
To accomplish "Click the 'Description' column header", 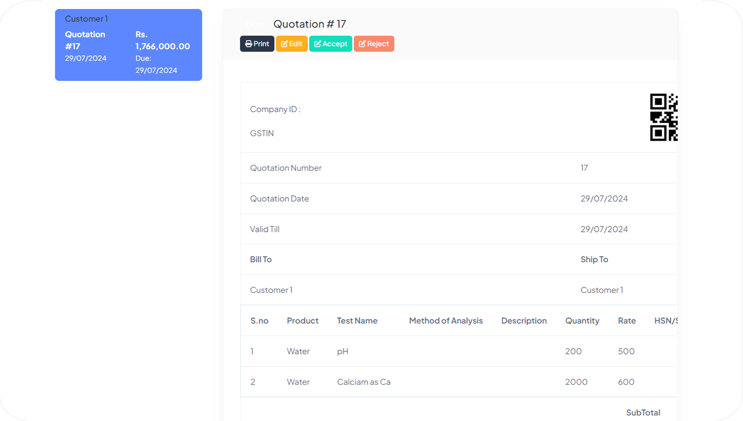I will tap(524, 321).
